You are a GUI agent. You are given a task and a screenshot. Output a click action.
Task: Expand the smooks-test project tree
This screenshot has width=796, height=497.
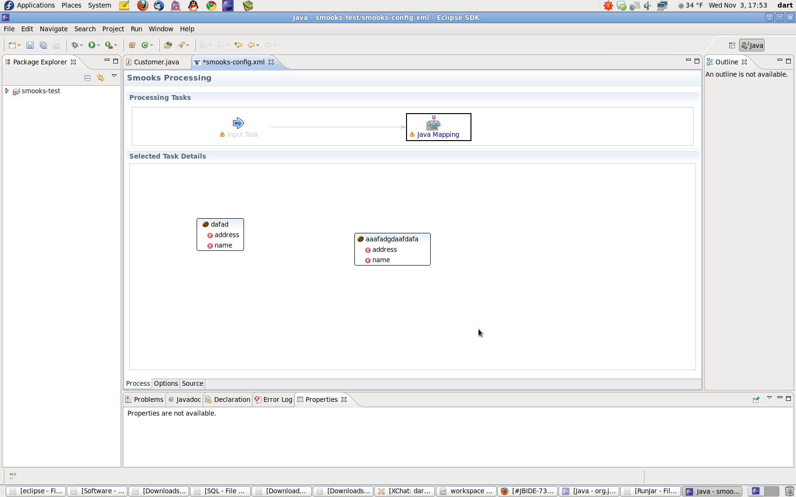[7, 91]
